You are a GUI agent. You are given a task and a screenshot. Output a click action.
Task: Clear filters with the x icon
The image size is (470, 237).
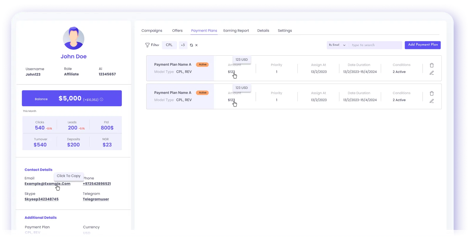[x=197, y=45]
